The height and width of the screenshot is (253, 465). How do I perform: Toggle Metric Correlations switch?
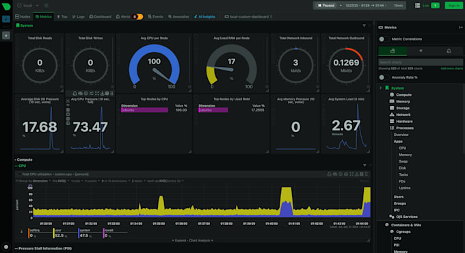tap(384, 39)
